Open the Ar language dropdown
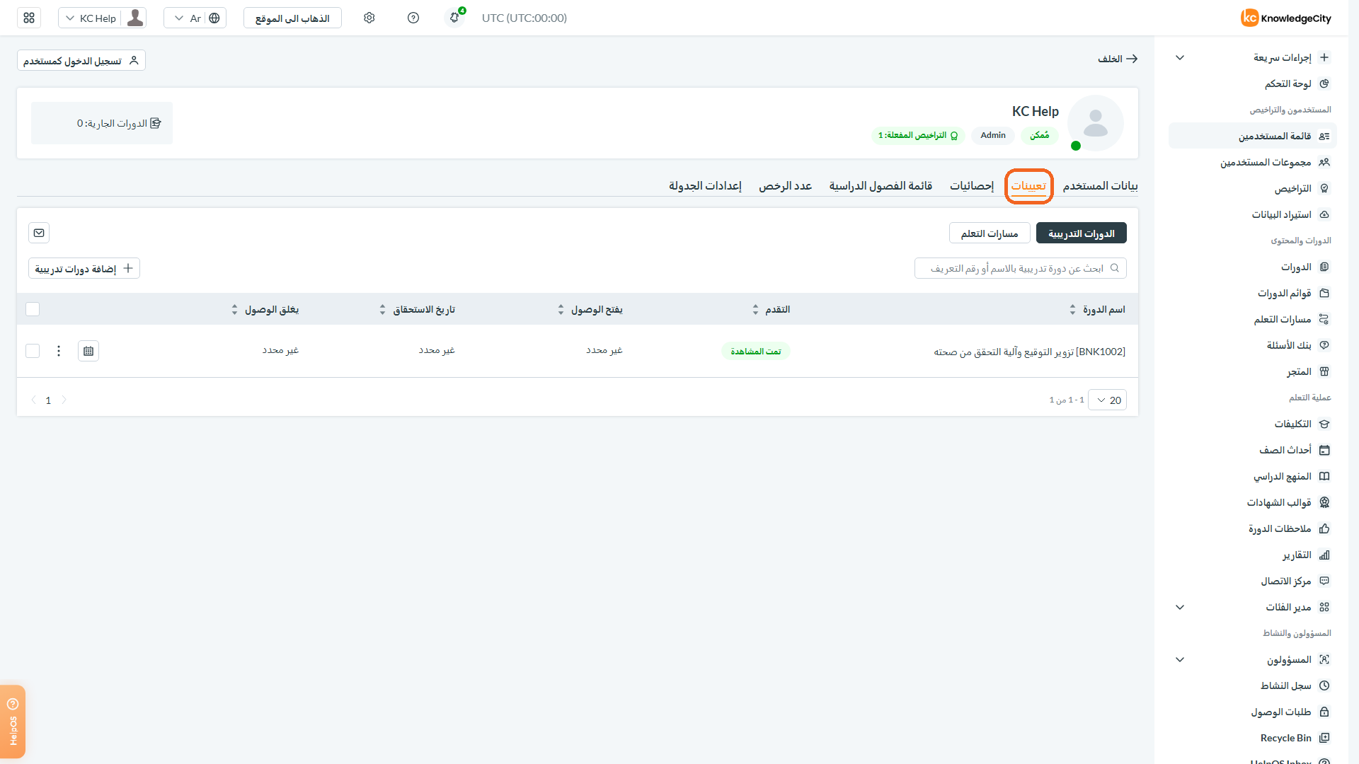This screenshot has width=1359, height=764. (195, 18)
